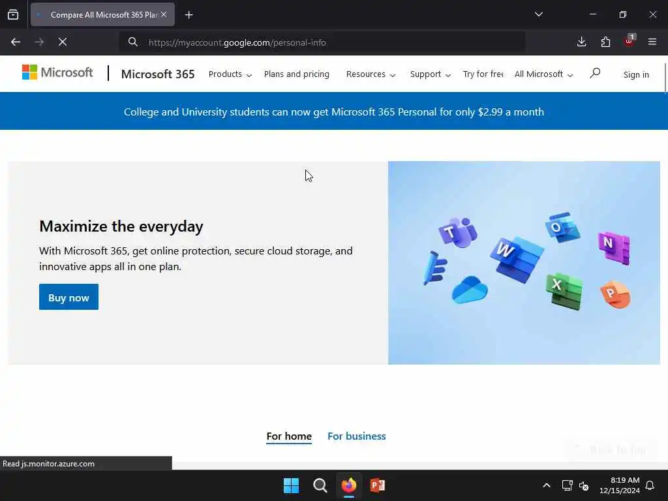Click the muted volume tray icon
Viewport: 668px width, 501px height.
[584, 485]
